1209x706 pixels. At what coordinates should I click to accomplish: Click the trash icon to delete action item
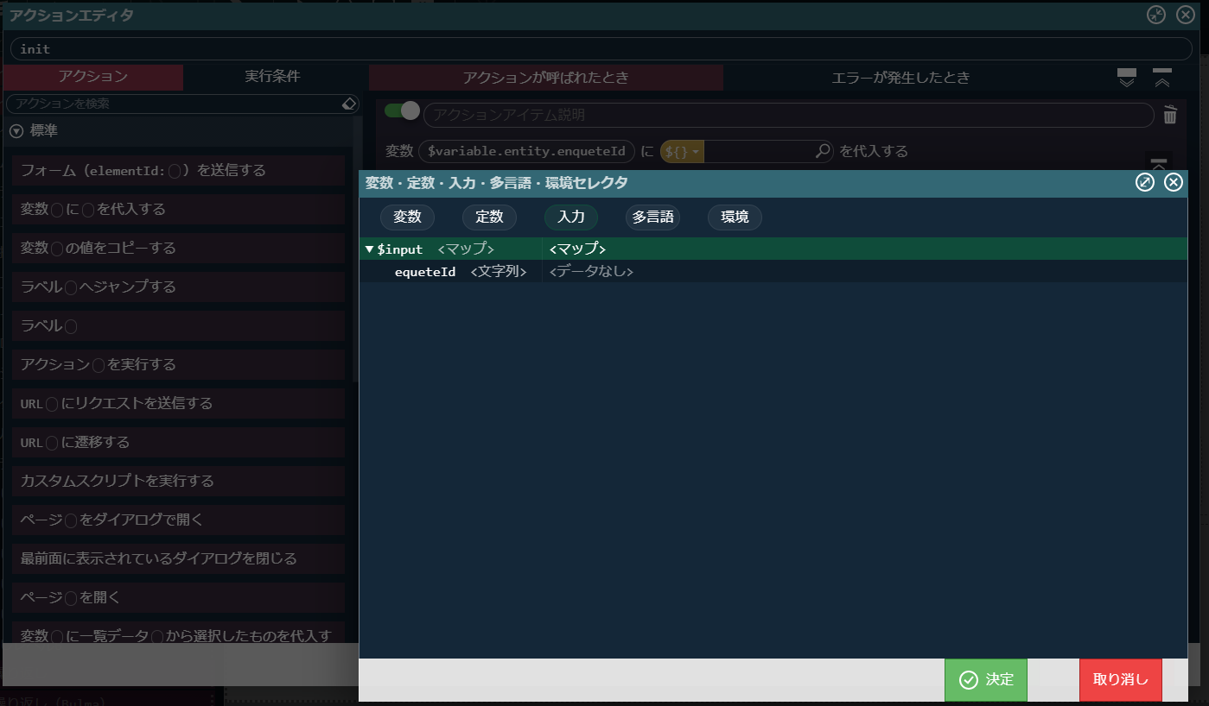click(1170, 115)
